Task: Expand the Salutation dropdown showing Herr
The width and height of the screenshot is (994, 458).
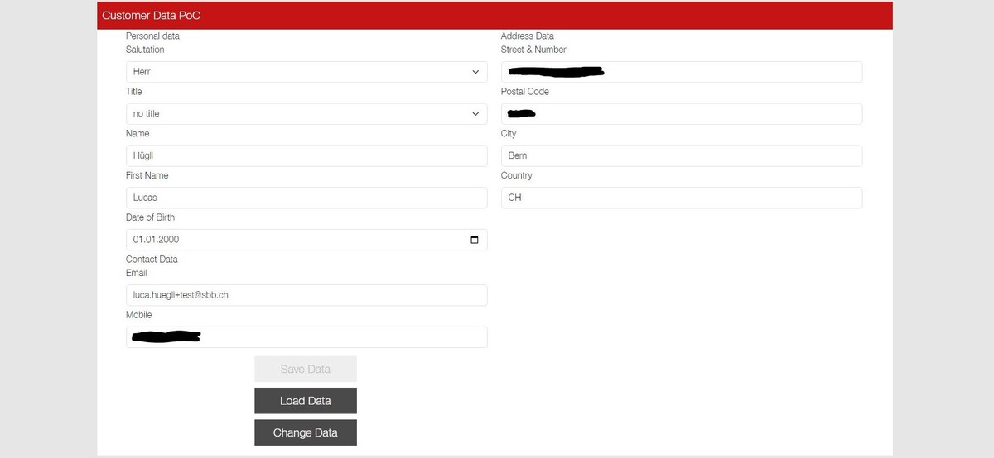Action: pos(306,72)
